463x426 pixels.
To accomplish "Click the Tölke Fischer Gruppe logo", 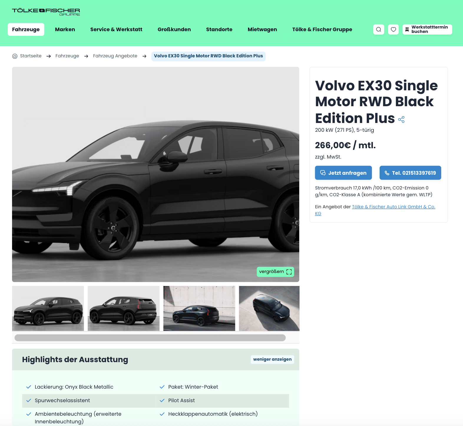I will 46,12.
